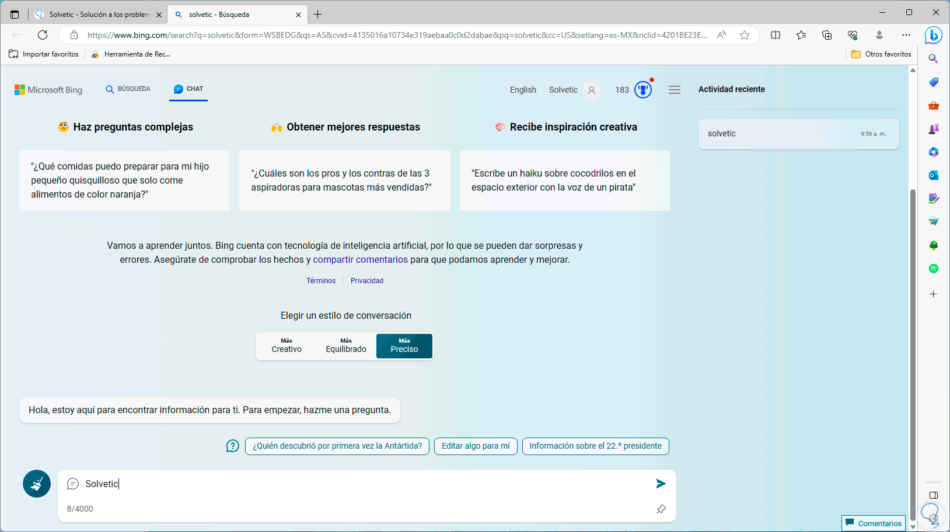
Task: Send the typed Solvetic message
Action: (x=661, y=484)
